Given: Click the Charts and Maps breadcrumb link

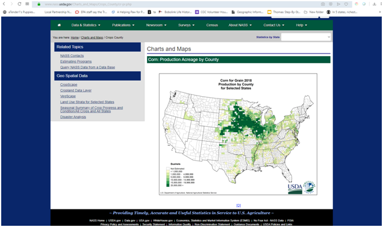Looking at the screenshot, I should 92,38.
